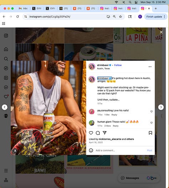Open drinkbawi avatar in post header

click(x=92, y=67)
